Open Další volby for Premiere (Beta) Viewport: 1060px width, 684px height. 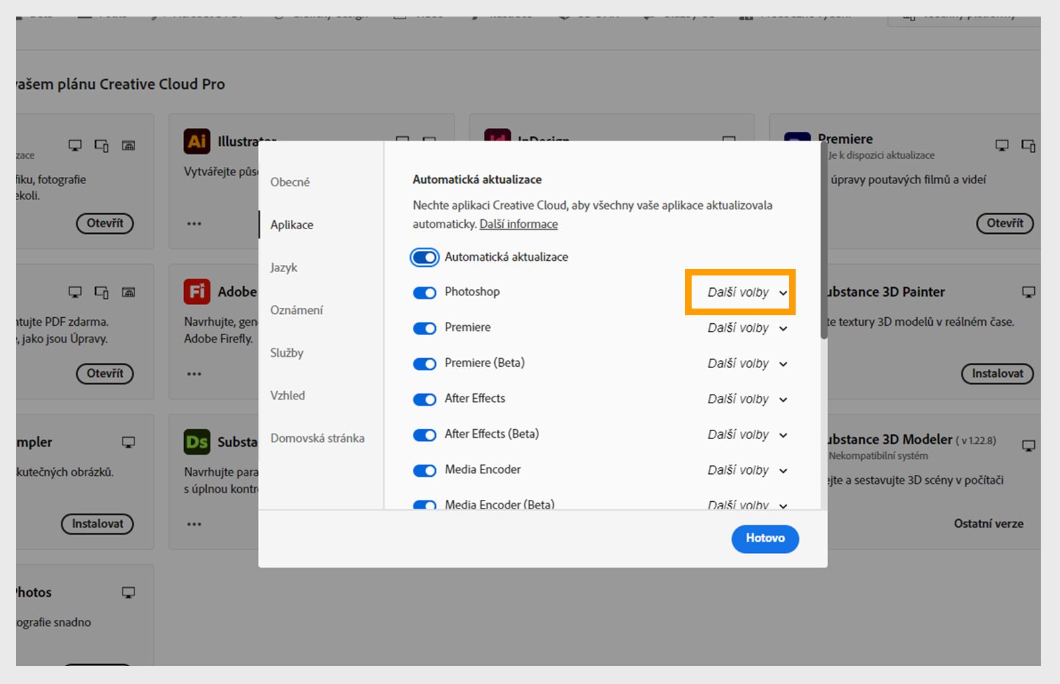tap(747, 364)
